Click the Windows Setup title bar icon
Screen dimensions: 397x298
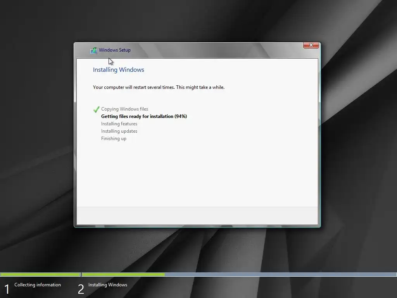tap(94, 50)
